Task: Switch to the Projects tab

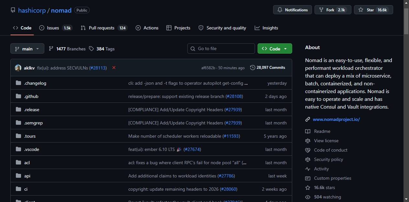Action: pyautogui.click(x=178, y=28)
